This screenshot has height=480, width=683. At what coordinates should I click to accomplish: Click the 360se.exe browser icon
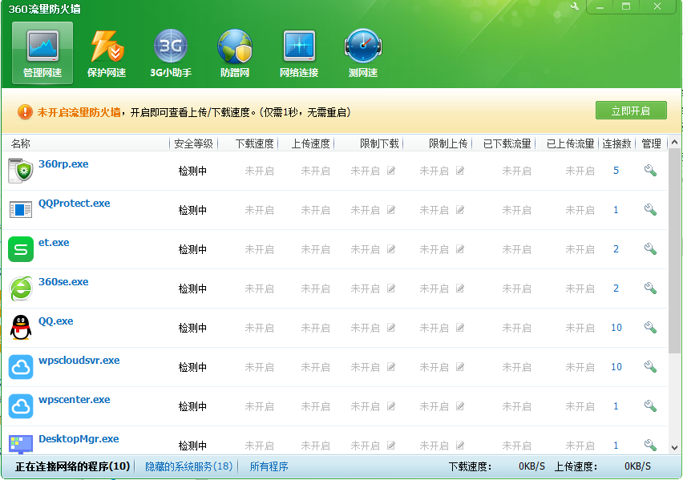[x=20, y=288]
